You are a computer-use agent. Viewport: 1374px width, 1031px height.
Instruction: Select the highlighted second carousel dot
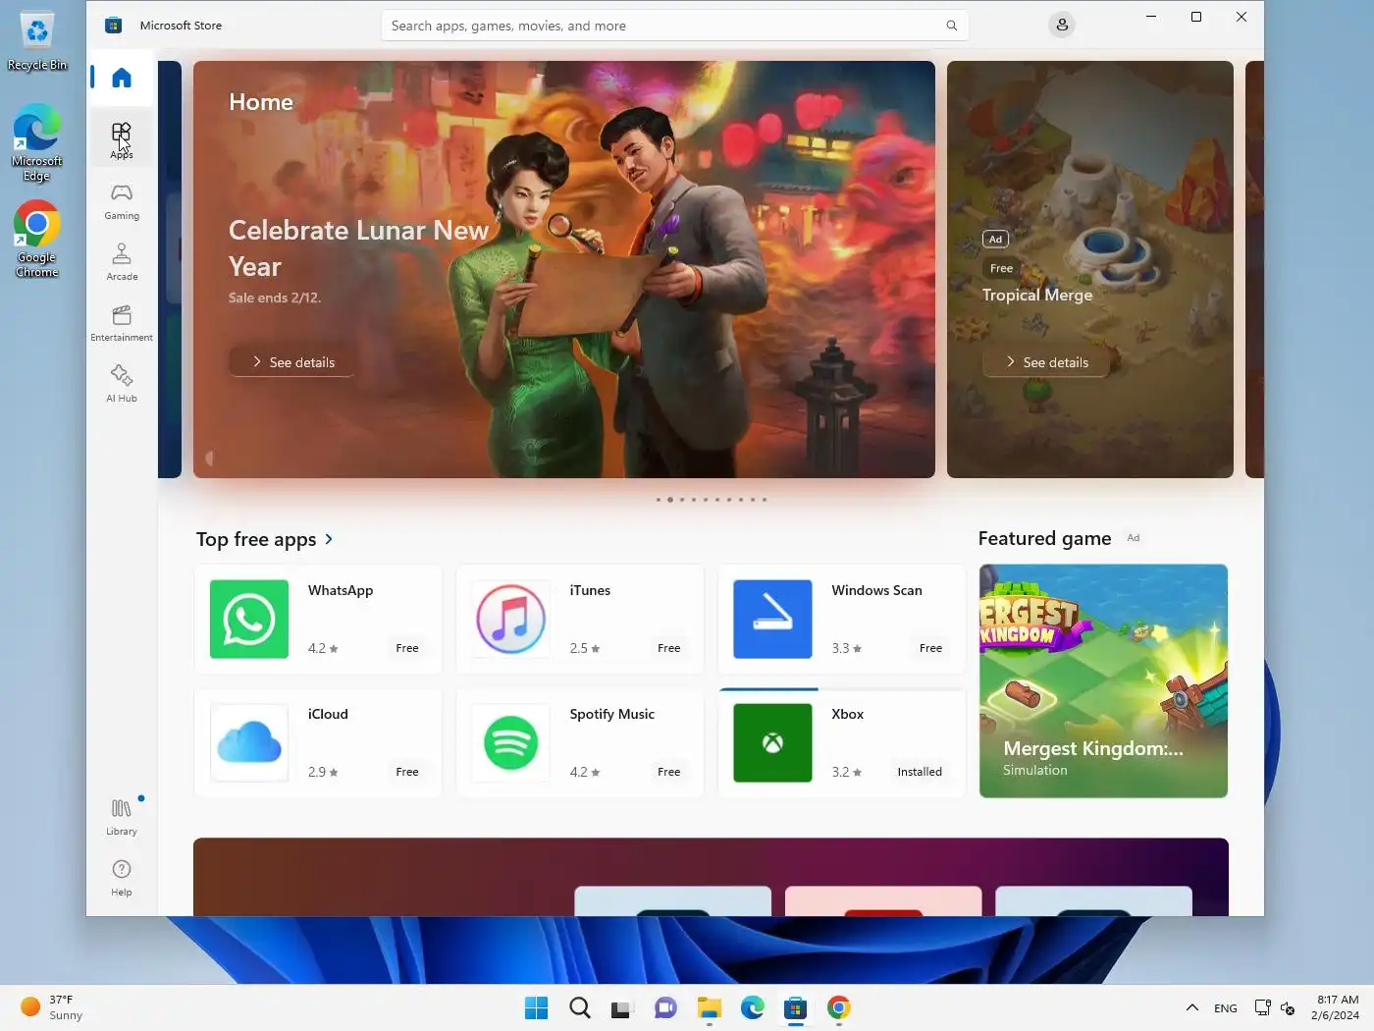(670, 500)
